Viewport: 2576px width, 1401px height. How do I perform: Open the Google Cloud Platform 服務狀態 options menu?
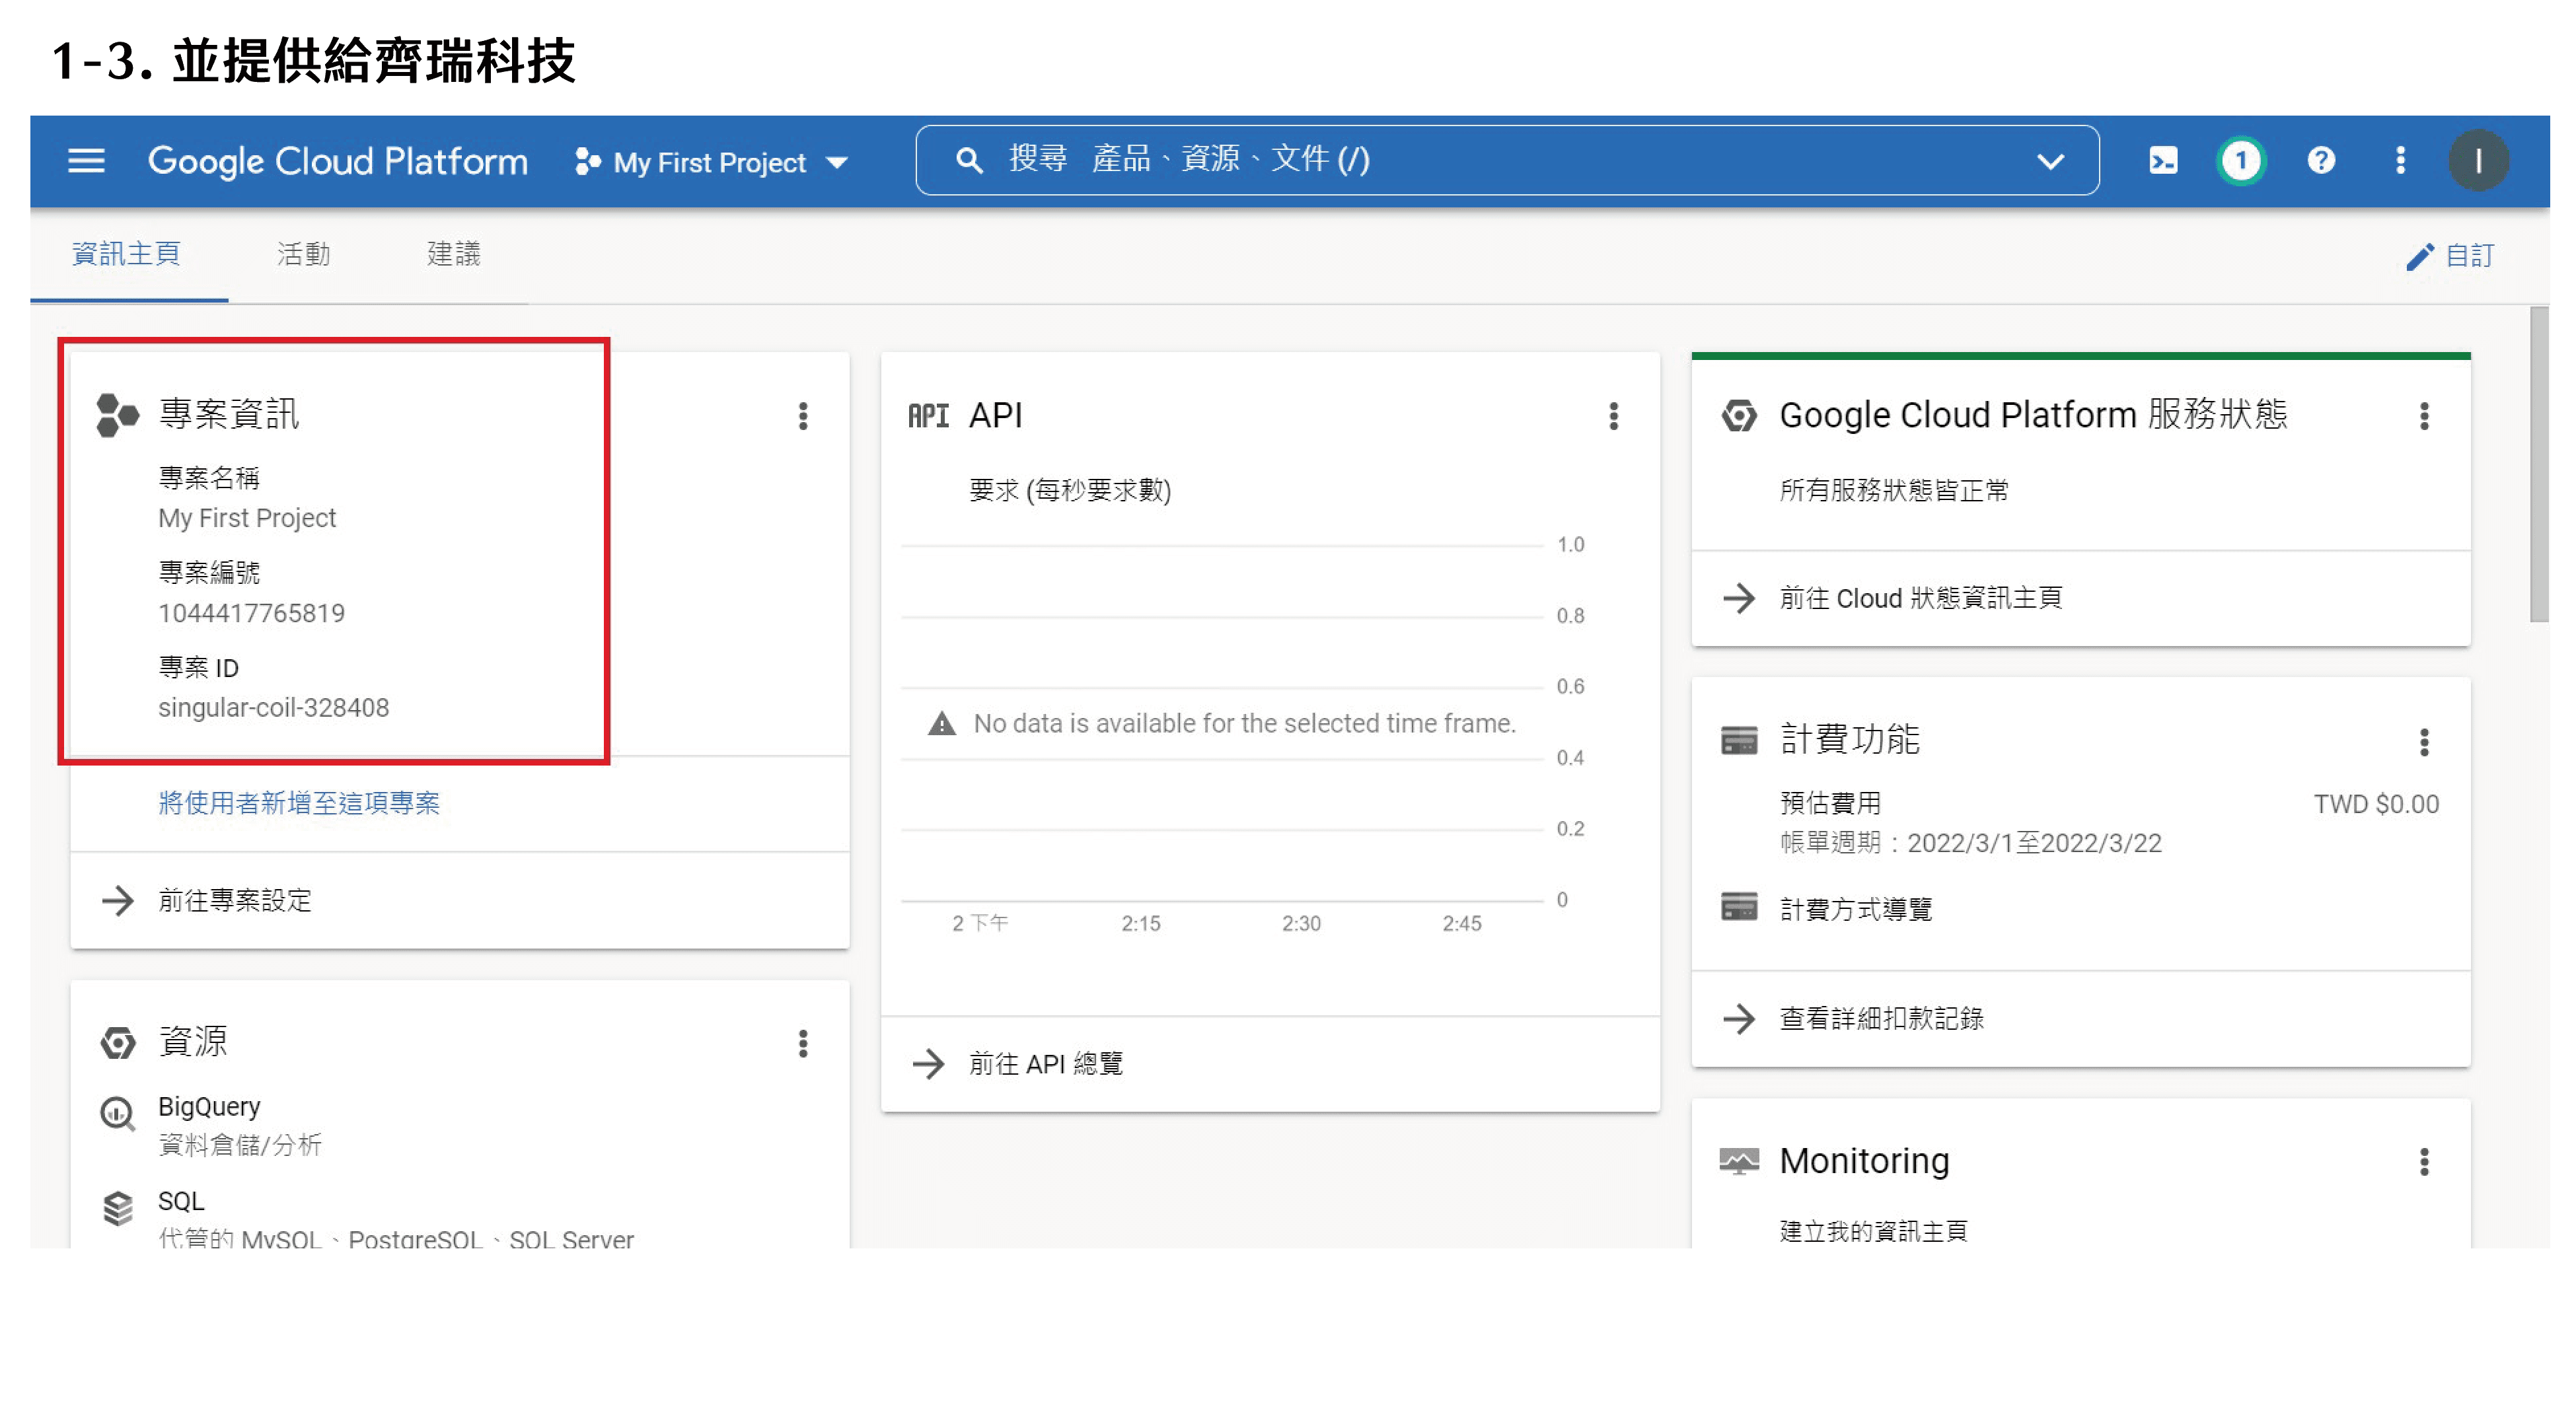click(x=2424, y=416)
